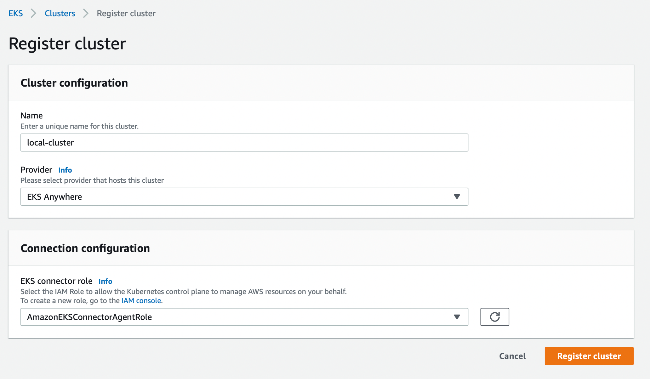Click the Connection configuration section heading
This screenshot has height=379, width=650.
click(x=85, y=248)
